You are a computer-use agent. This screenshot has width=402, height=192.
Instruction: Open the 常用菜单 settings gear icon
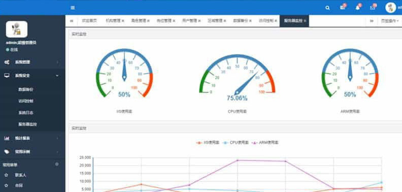[x=57, y=164]
